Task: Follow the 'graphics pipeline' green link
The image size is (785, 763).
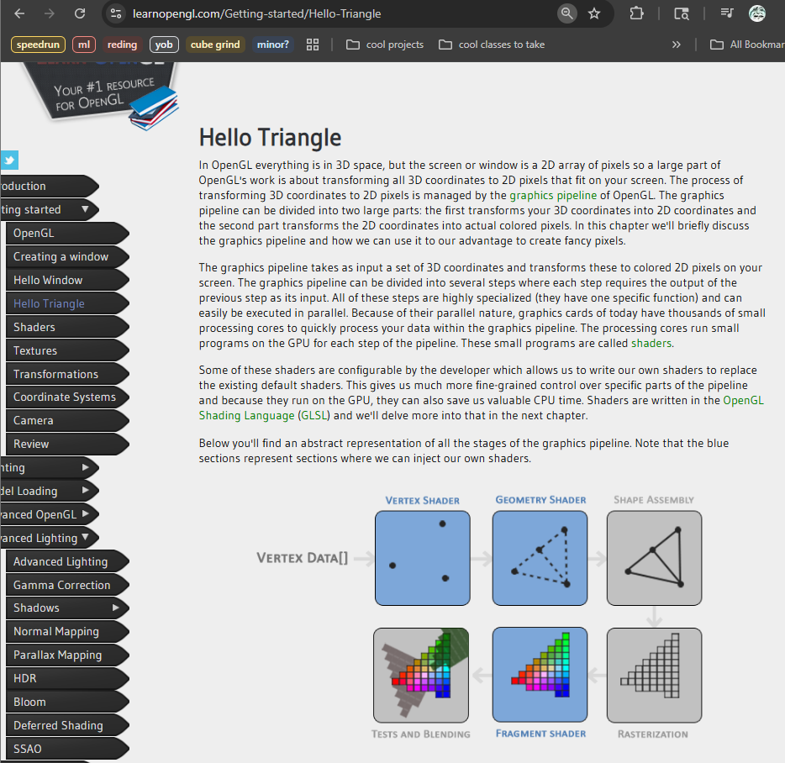Action: 553,195
